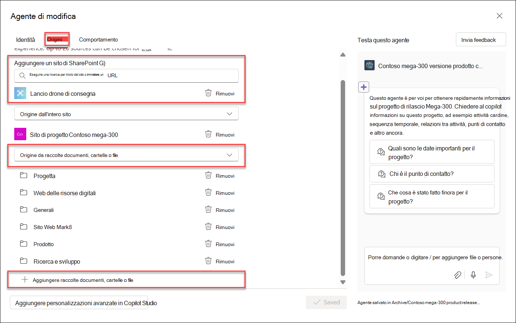The height and width of the screenshot is (323, 516).
Task: Click the Progetta folder icon
Action: tap(24, 176)
